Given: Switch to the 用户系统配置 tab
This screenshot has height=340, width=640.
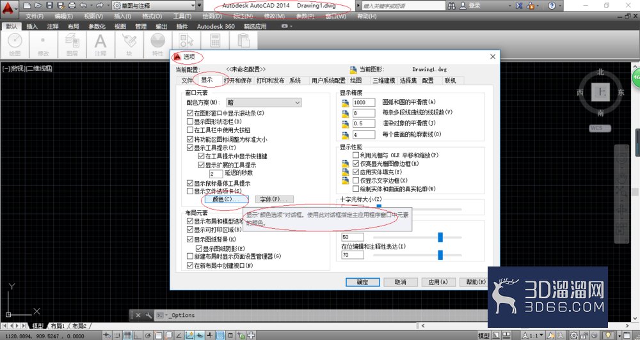Looking at the screenshot, I should [x=328, y=81].
